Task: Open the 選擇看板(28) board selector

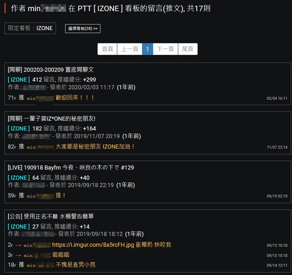Action: (83, 29)
